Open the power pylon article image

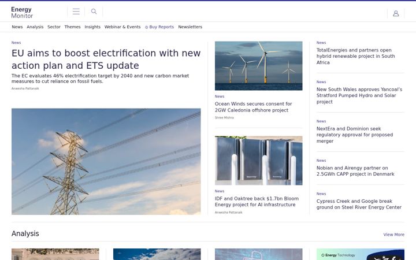pos(106,161)
